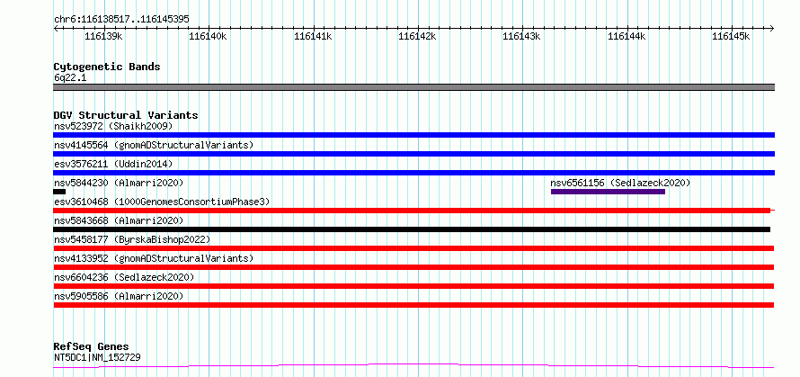Click the Cytogenetic Bands track heading

click(107, 67)
